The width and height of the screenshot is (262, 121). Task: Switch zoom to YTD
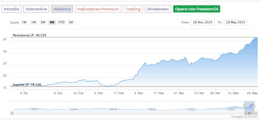coord(61,22)
